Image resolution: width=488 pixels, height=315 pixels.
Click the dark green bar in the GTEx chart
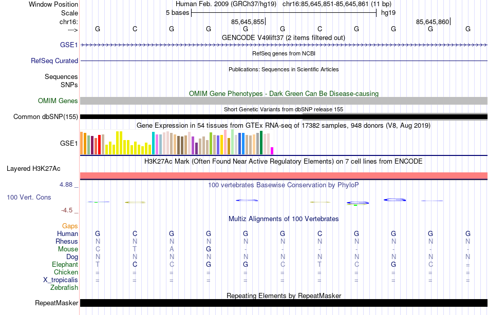tap(261, 143)
